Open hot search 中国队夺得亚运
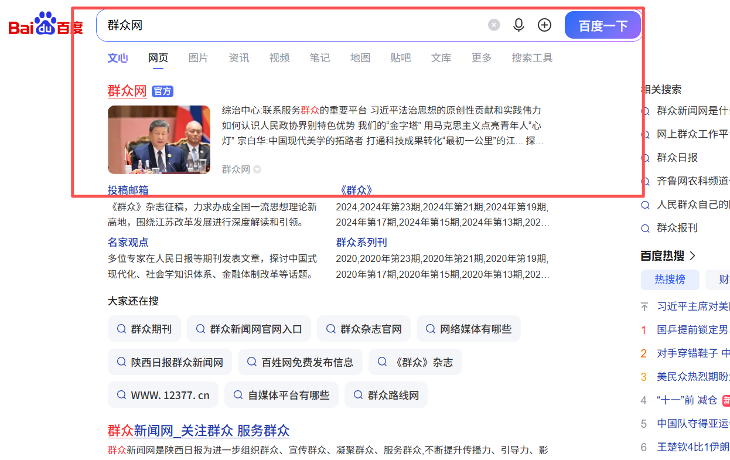This screenshot has height=460, width=730. pyautogui.click(x=694, y=423)
